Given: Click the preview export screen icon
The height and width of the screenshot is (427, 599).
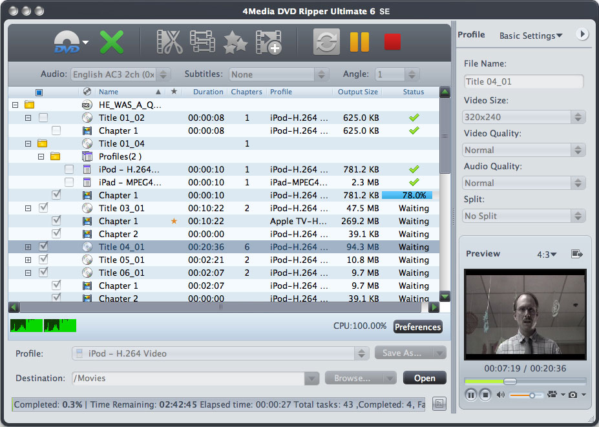Looking at the screenshot, I should 577,254.
